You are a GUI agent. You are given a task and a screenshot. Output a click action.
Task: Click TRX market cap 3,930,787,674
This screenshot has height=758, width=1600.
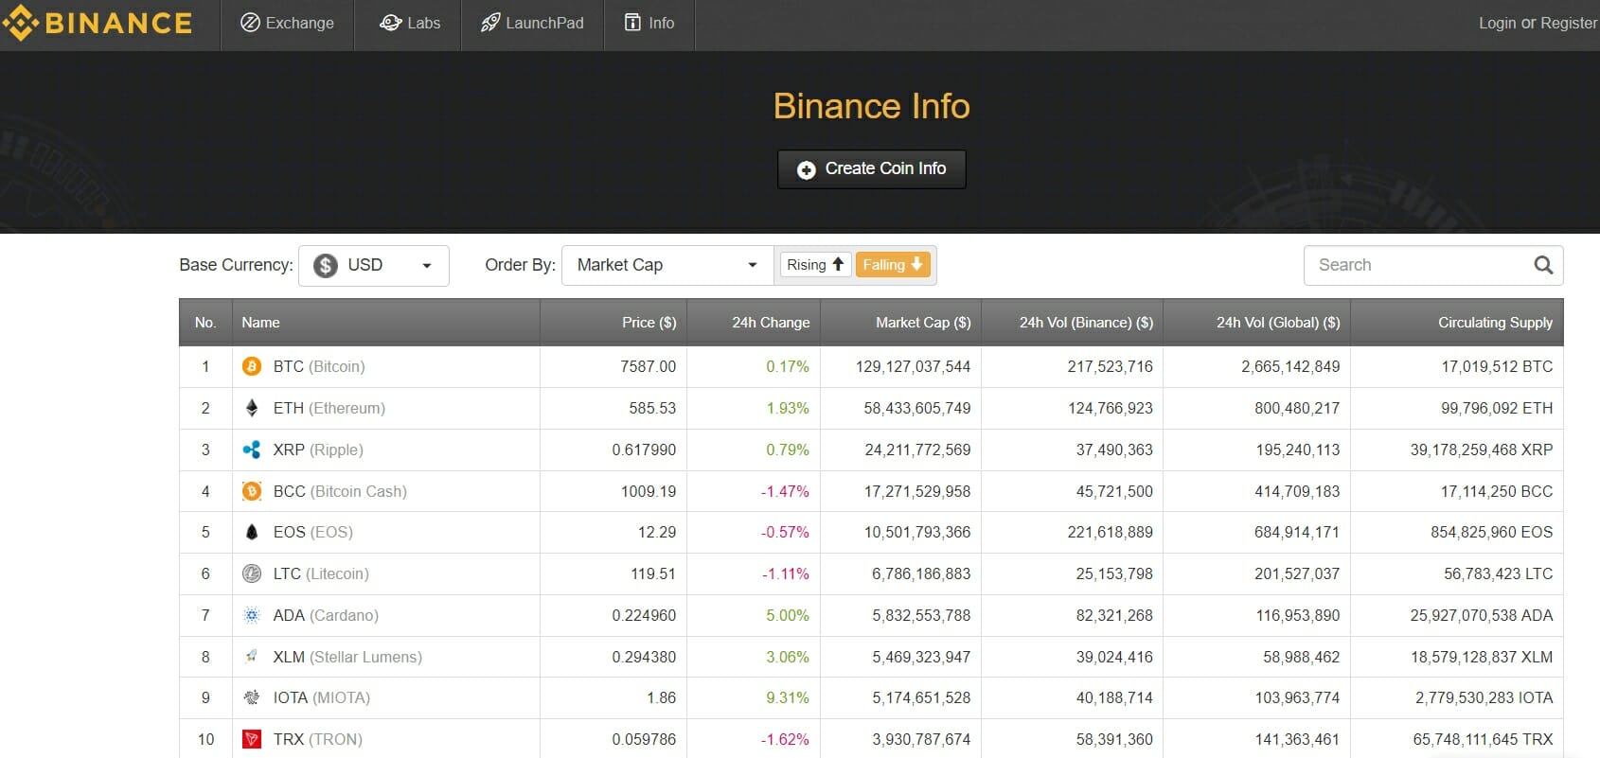point(921,739)
